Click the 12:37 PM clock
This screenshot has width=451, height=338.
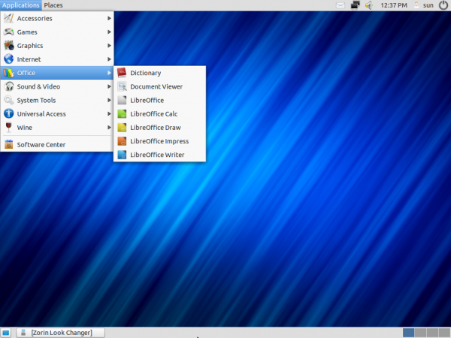pyautogui.click(x=394, y=5)
